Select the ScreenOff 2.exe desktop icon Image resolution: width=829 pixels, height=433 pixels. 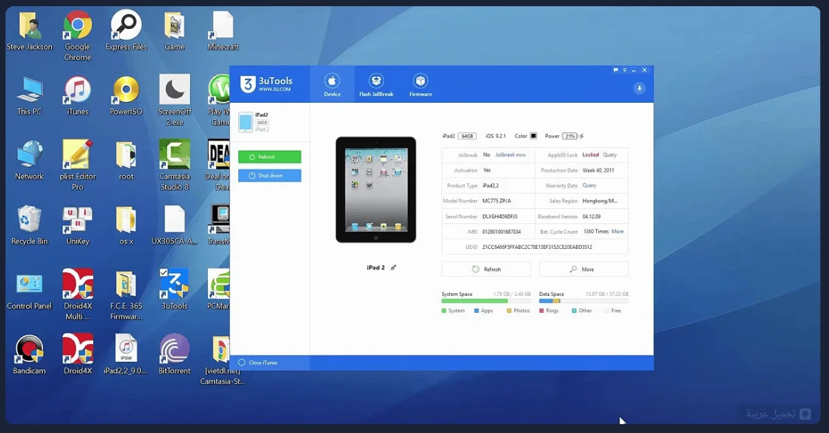point(175,101)
